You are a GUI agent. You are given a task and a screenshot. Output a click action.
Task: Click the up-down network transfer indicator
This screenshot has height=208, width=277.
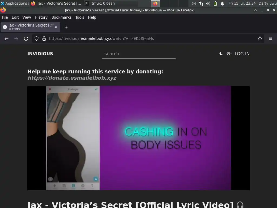(201, 4)
